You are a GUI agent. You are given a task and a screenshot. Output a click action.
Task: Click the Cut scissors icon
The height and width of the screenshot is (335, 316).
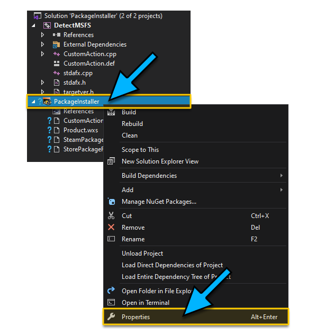[111, 215]
